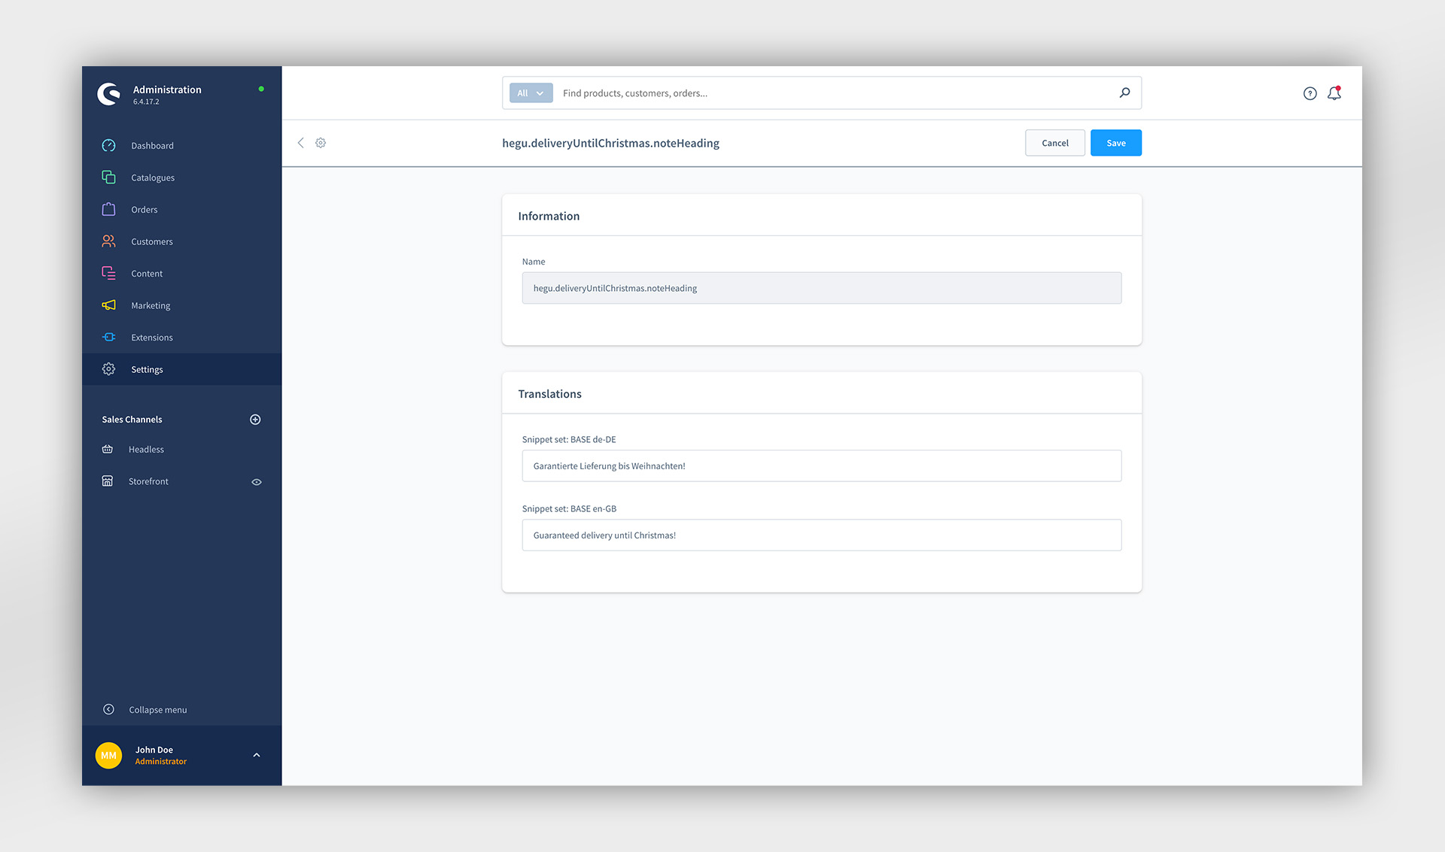Open notifications bell icon
This screenshot has width=1445, height=852.
1334,93
